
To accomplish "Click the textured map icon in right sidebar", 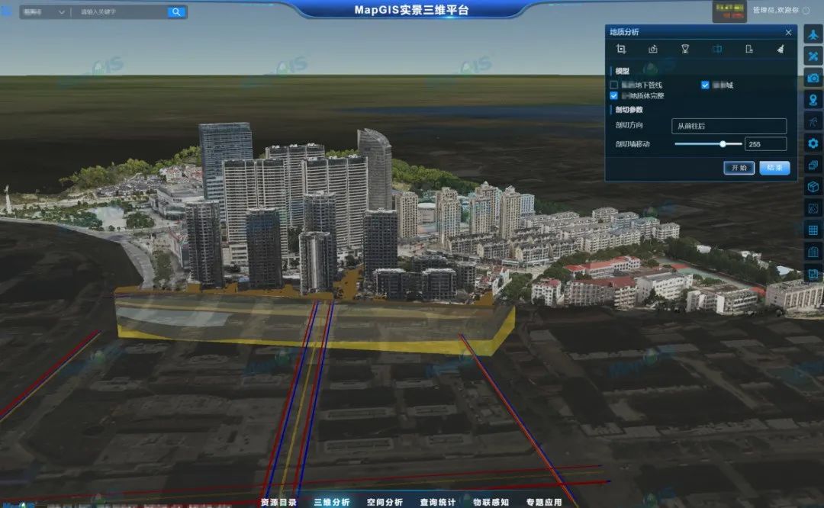I will tap(813, 208).
